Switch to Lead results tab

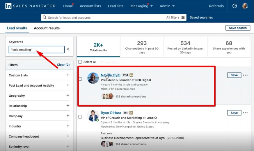pos(17,28)
